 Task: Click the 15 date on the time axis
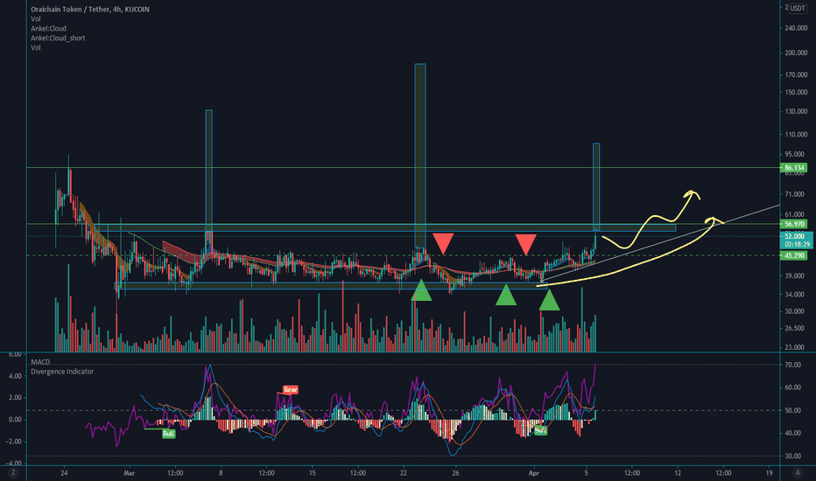pyautogui.click(x=313, y=473)
